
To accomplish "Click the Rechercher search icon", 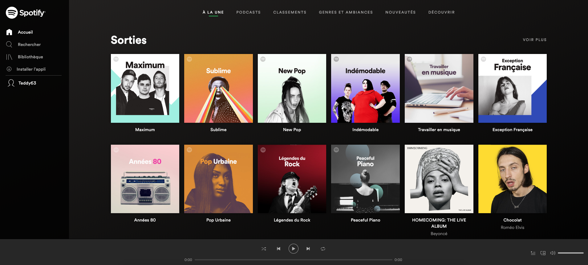I will 9,44.
